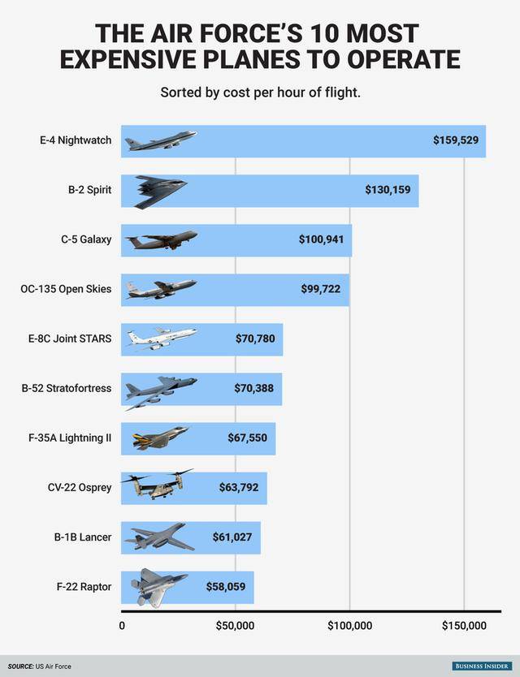Select the C-5 Galaxy plane picture
Image resolution: width=520 pixels, height=677 pixels.
(x=161, y=240)
